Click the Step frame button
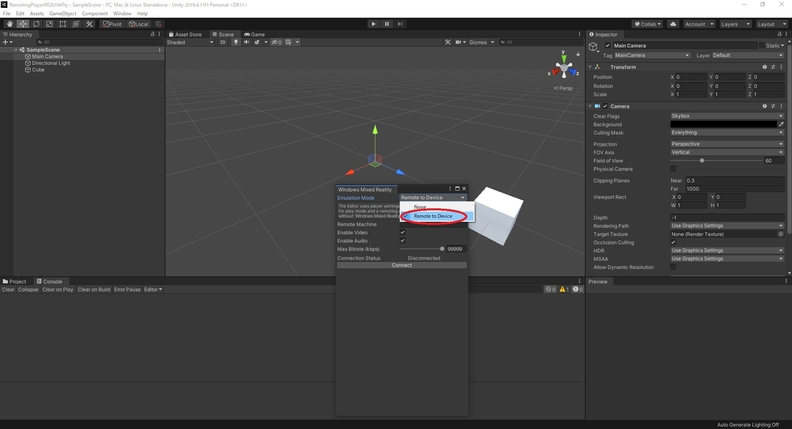792x429 pixels. pos(400,24)
